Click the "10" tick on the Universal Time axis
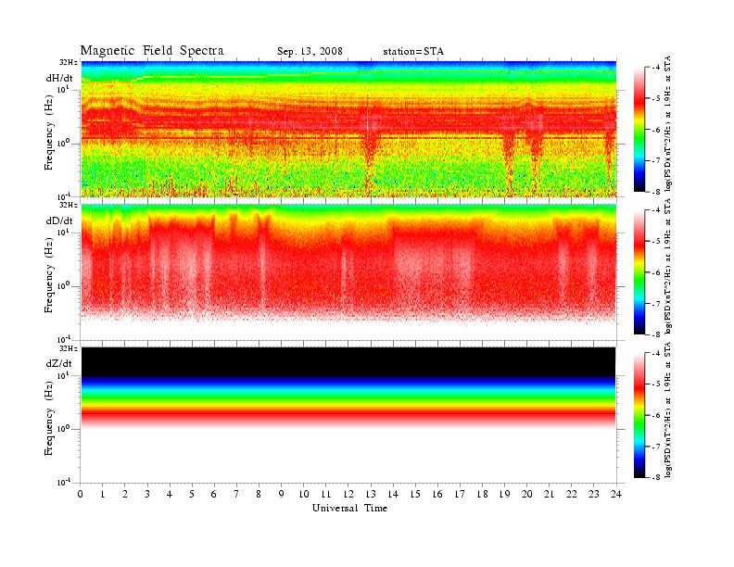 (x=304, y=494)
